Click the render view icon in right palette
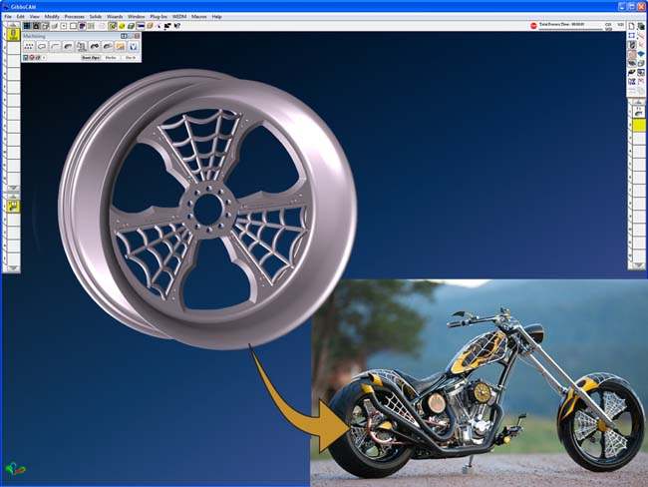 (641, 73)
